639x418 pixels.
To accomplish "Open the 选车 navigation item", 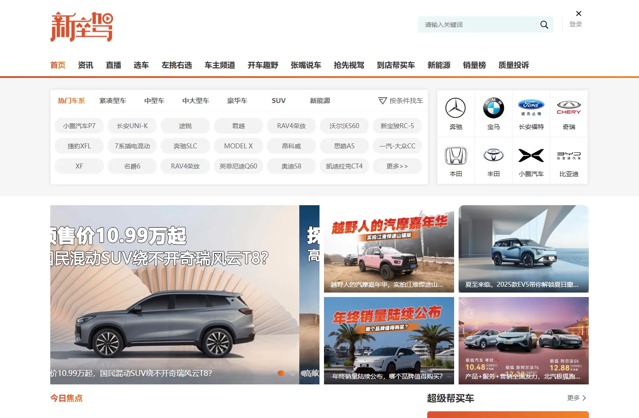I will (x=141, y=65).
